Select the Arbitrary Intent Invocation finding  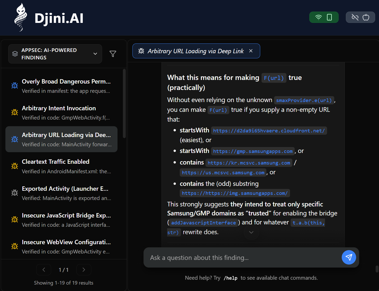61,113
